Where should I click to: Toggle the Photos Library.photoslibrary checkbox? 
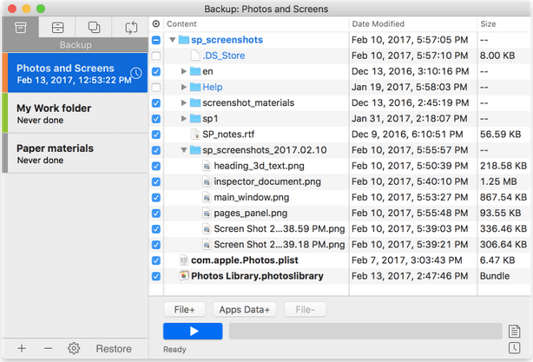click(x=155, y=276)
